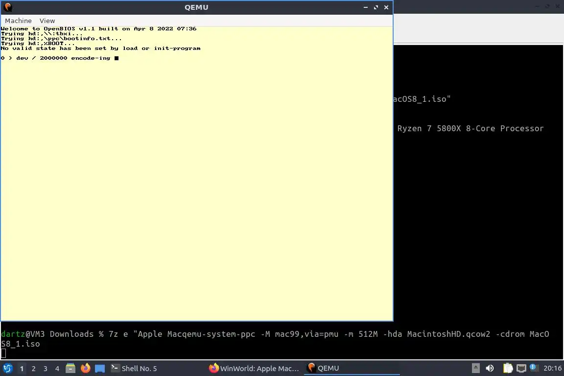Switch to virtual desktop 2

pyautogui.click(x=33, y=369)
